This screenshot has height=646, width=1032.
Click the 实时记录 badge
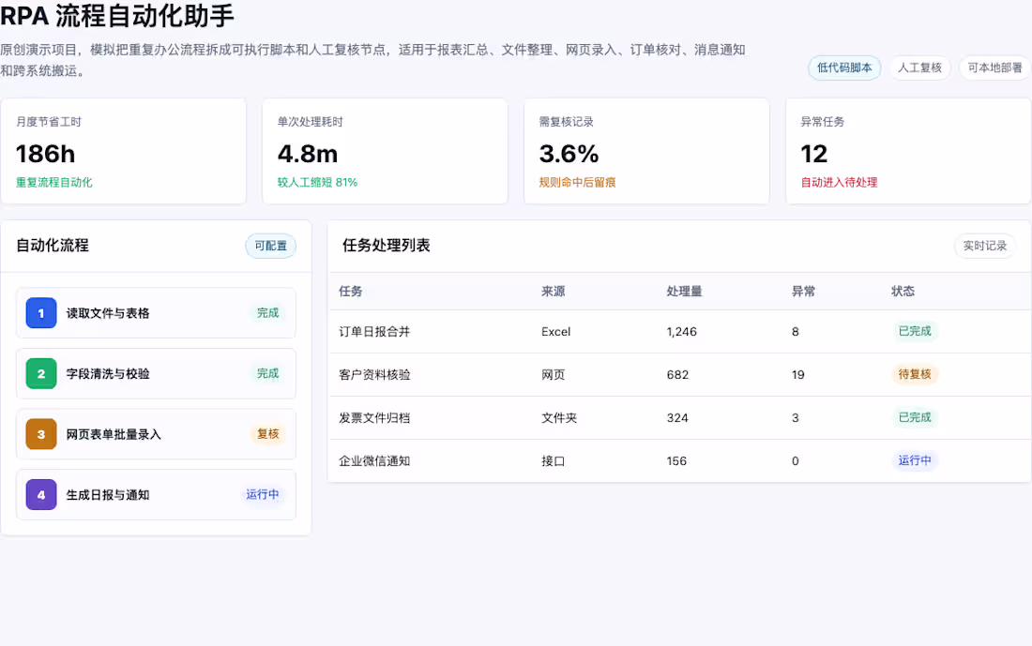click(984, 246)
